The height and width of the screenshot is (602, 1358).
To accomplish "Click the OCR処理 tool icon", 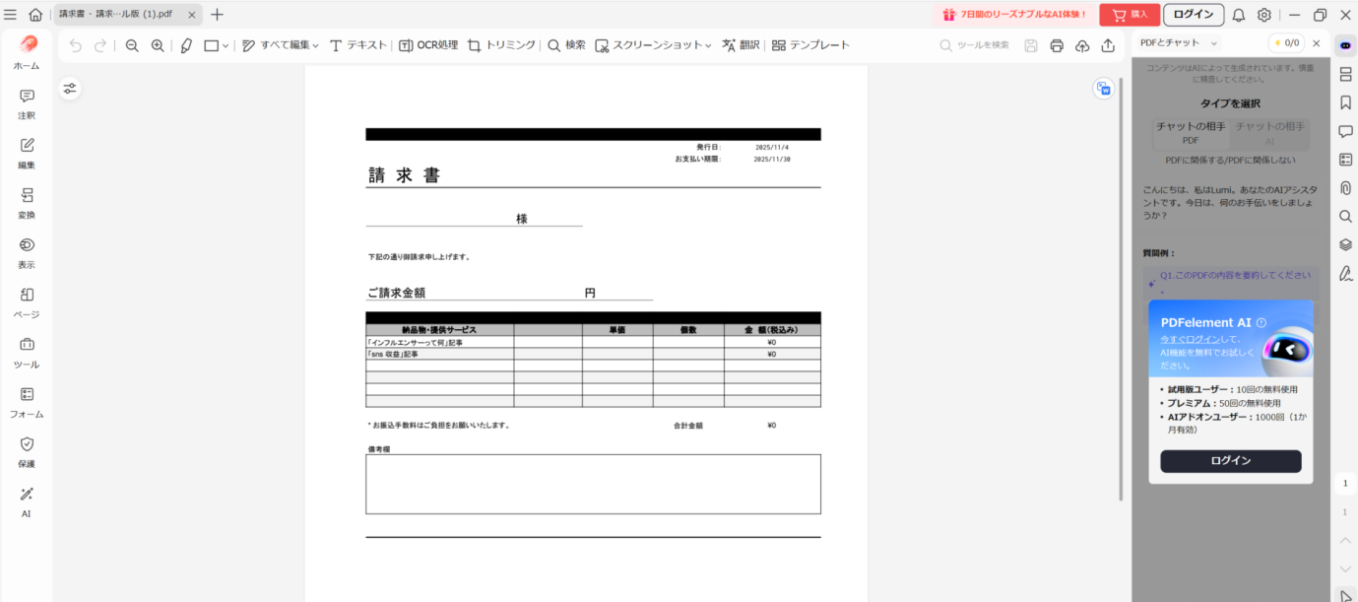I will pyautogui.click(x=406, y=45).
